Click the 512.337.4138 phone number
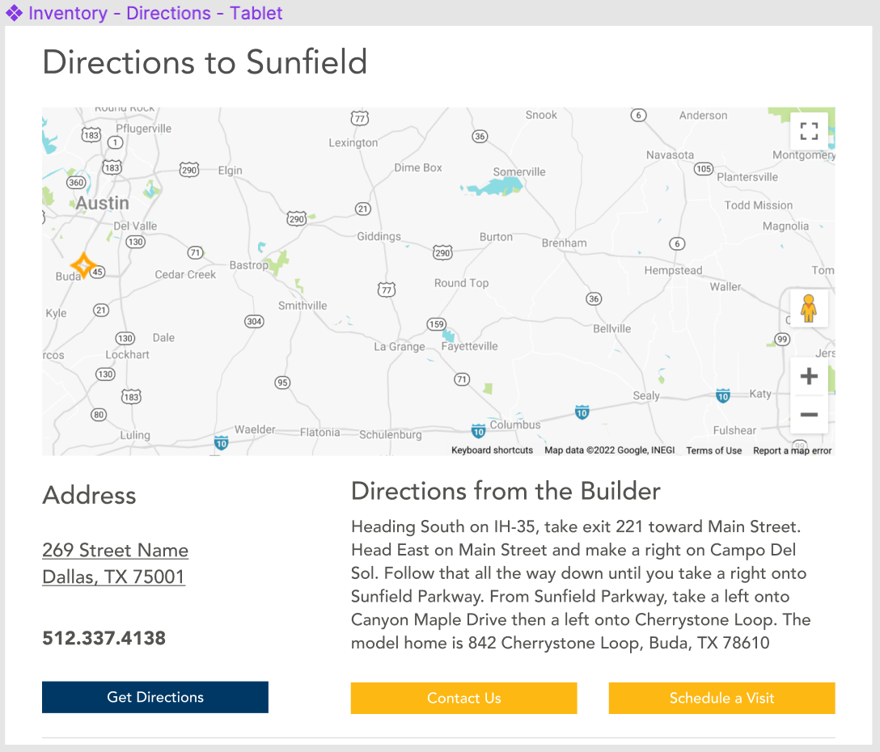 click(104, 639)
